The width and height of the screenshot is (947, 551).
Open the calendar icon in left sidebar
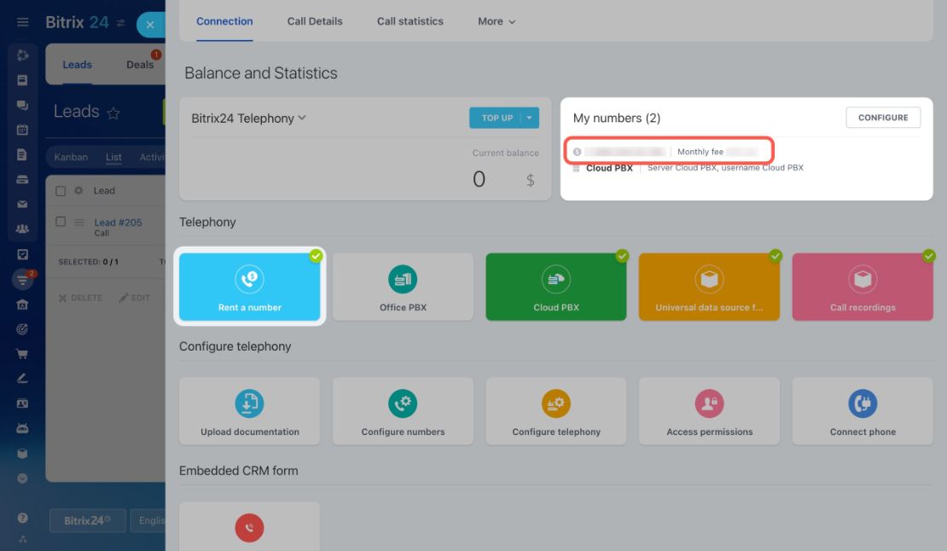pos(22,130)
